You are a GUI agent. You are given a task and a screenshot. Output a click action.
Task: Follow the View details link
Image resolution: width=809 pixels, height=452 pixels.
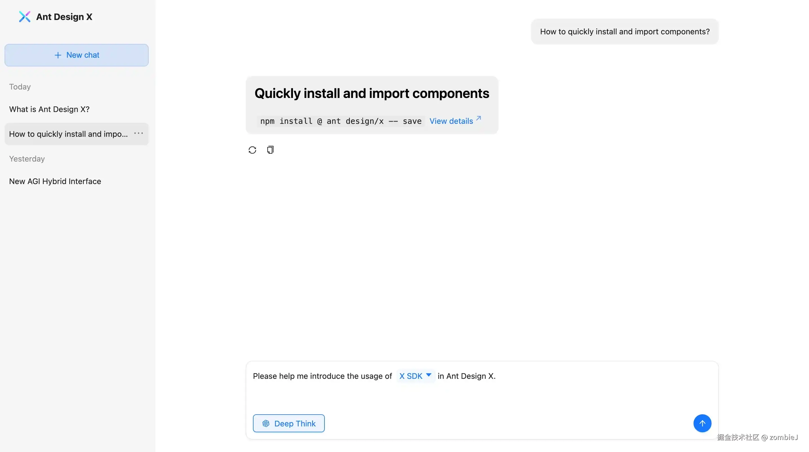(x=451, y=121)
